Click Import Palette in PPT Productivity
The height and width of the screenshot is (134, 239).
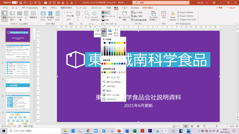[185, 16]
